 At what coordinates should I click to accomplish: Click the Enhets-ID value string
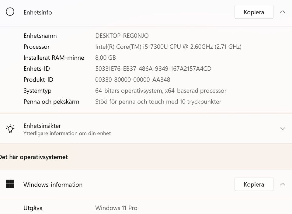(x=153, y=68)
